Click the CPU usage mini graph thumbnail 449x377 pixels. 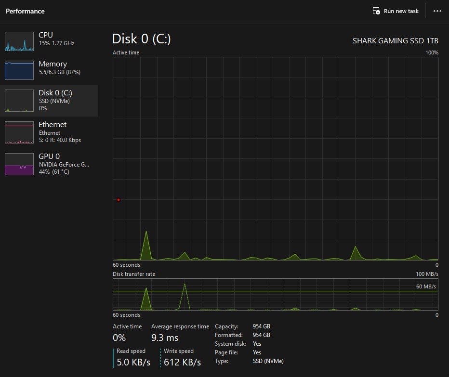pyautogui.click(x=19, y=41)
